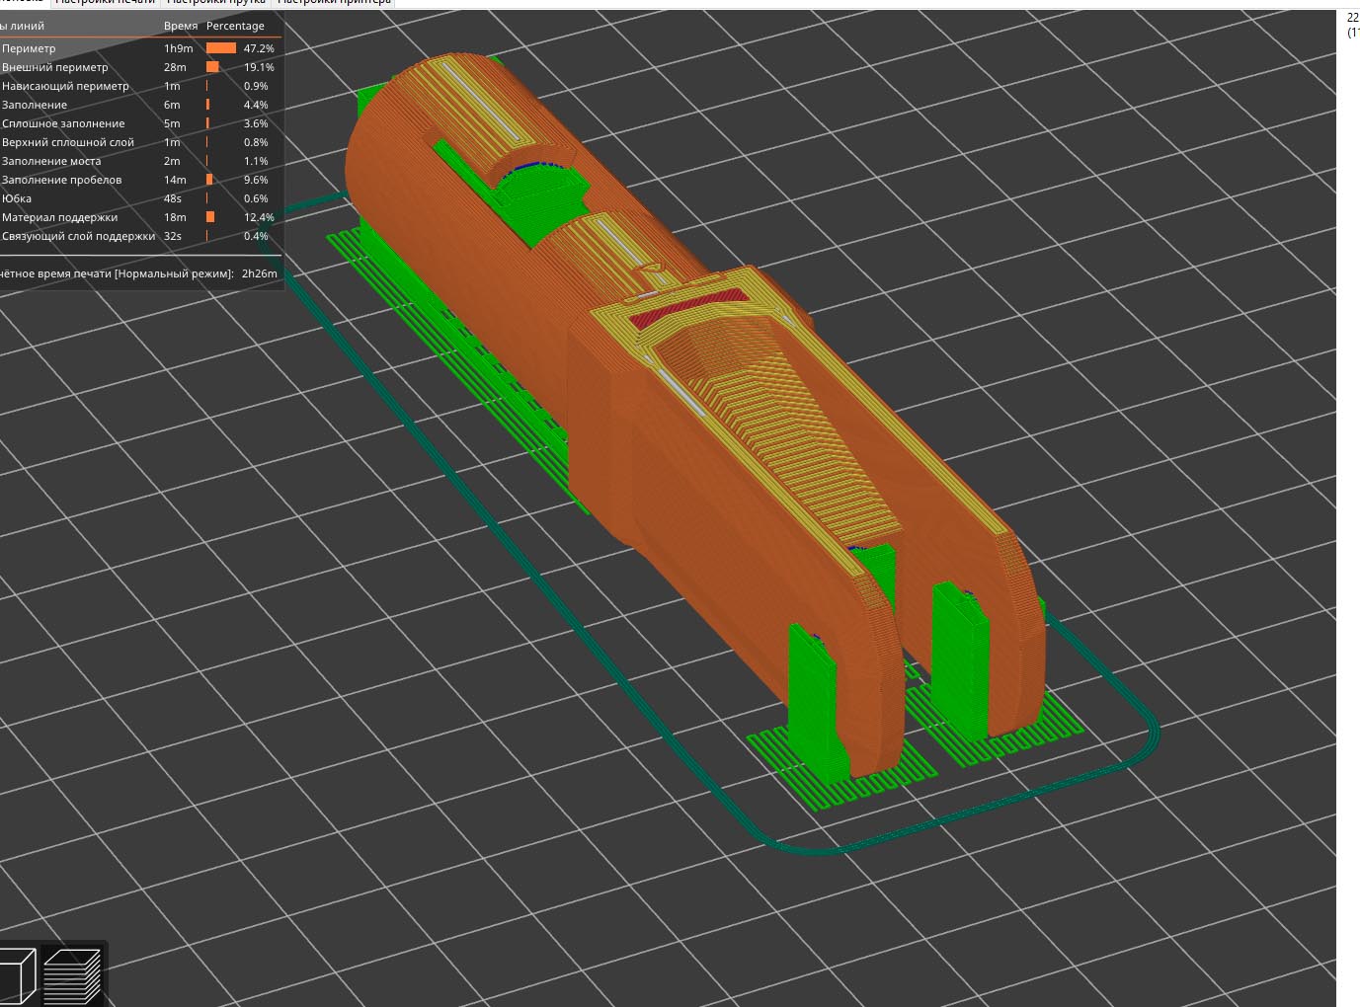
Task: Toggle the Сплошное заполнение legend row
Action: click(x=140, y=123)
